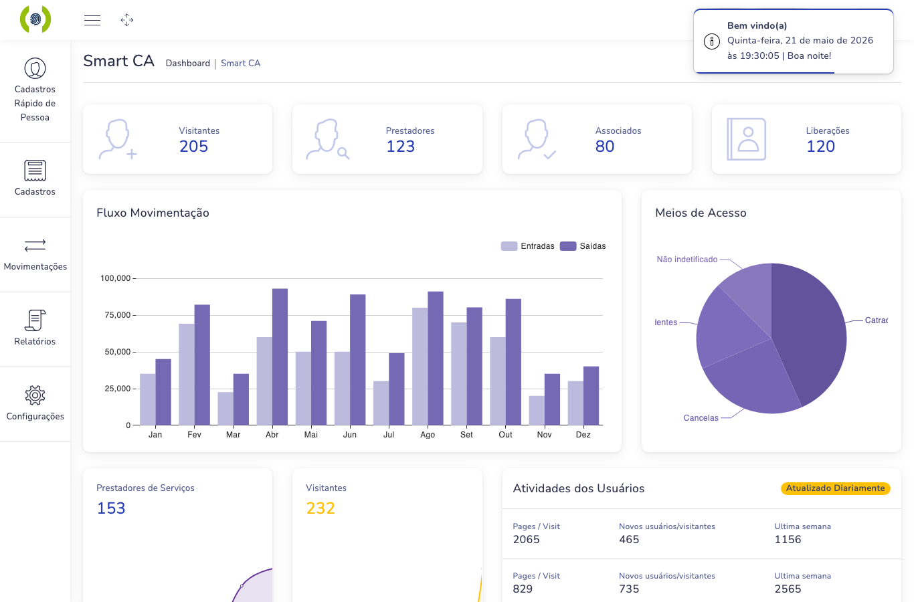This screenshot has width=914, height=602.
Task: Click the Atividades dos Usuários heading
Action: click(x=579, y=488)
